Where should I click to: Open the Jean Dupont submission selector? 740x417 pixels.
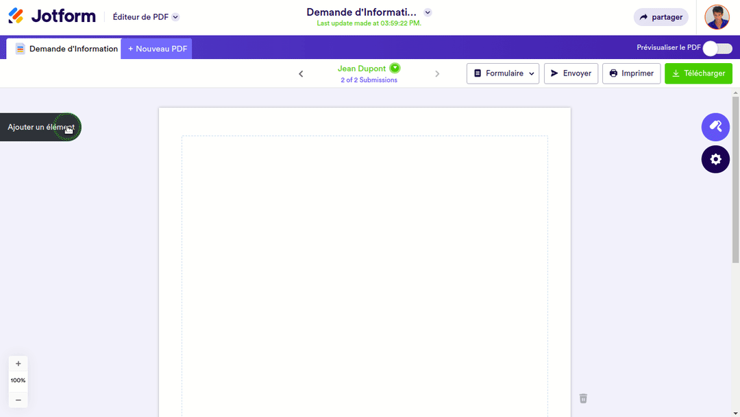coord(369,69)
